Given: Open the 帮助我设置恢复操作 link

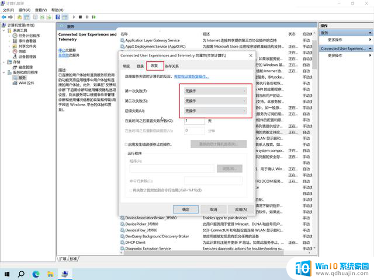Looking at the screenshot, I should click(x=192, y=76).
